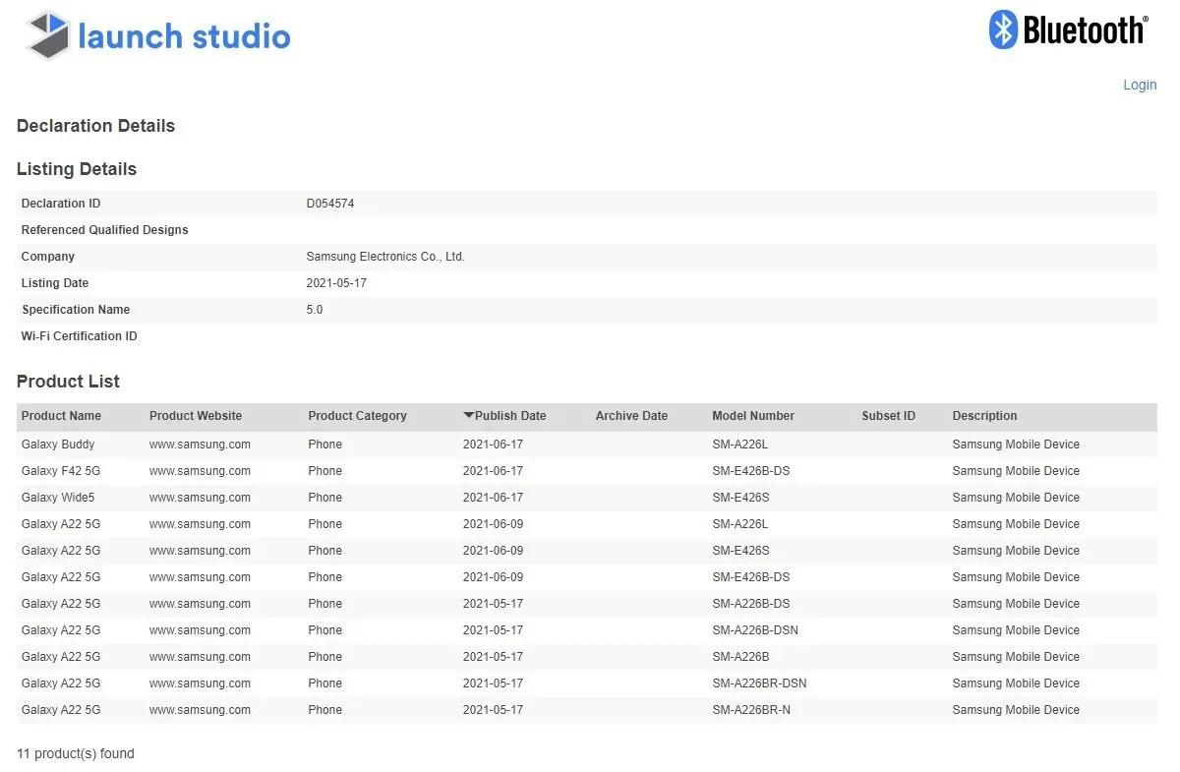Sort by Product Website column header
This screenshot has width=1180, height=772.
tap(196, 416)
